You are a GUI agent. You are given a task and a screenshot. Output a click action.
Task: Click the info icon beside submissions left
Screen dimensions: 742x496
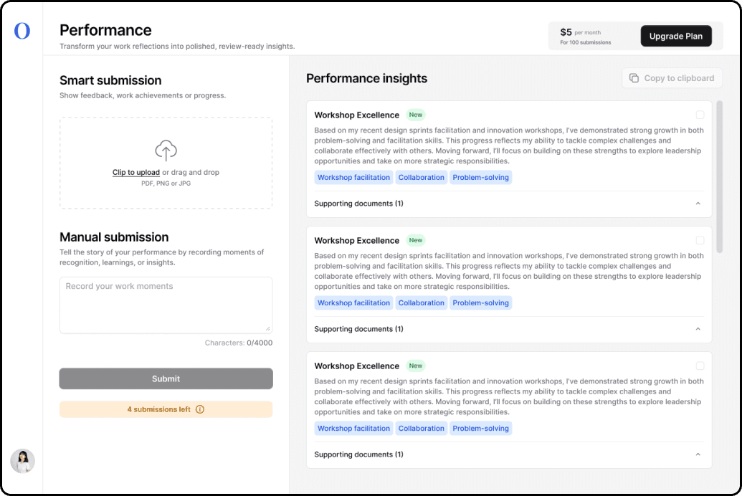pyautogui.click(x=200, y=409)
